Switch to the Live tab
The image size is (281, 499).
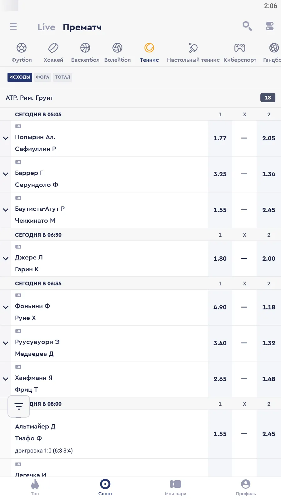46,27
